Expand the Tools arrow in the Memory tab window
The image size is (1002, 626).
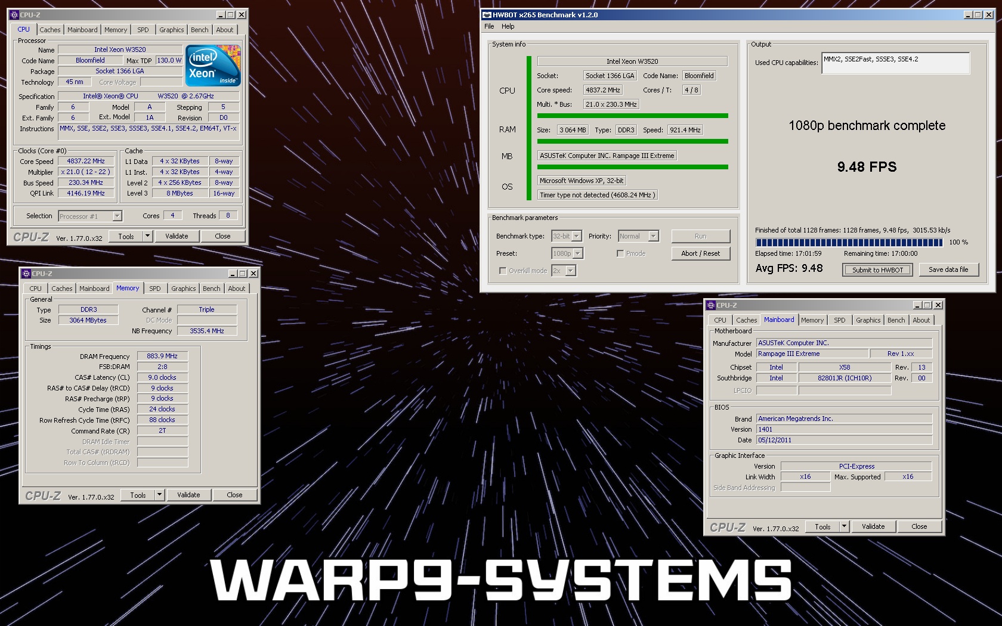click(159, 495)
